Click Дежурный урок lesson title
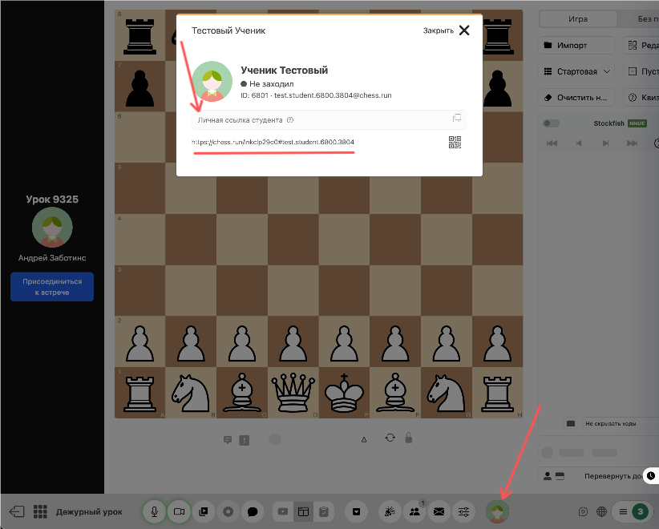 89,512
